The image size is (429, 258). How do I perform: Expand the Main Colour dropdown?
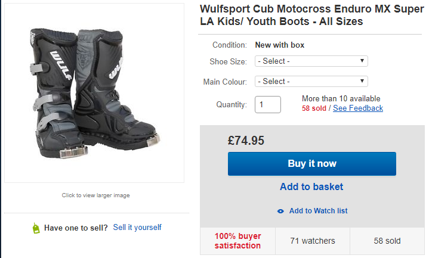(x=311, y=81)
